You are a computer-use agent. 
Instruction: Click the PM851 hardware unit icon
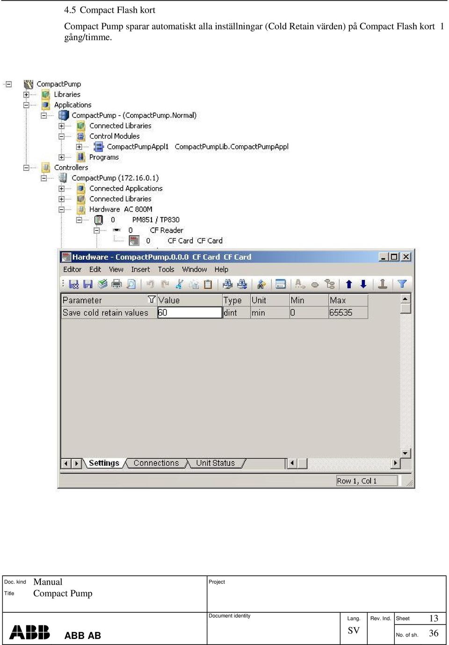[x=98, y=220]
